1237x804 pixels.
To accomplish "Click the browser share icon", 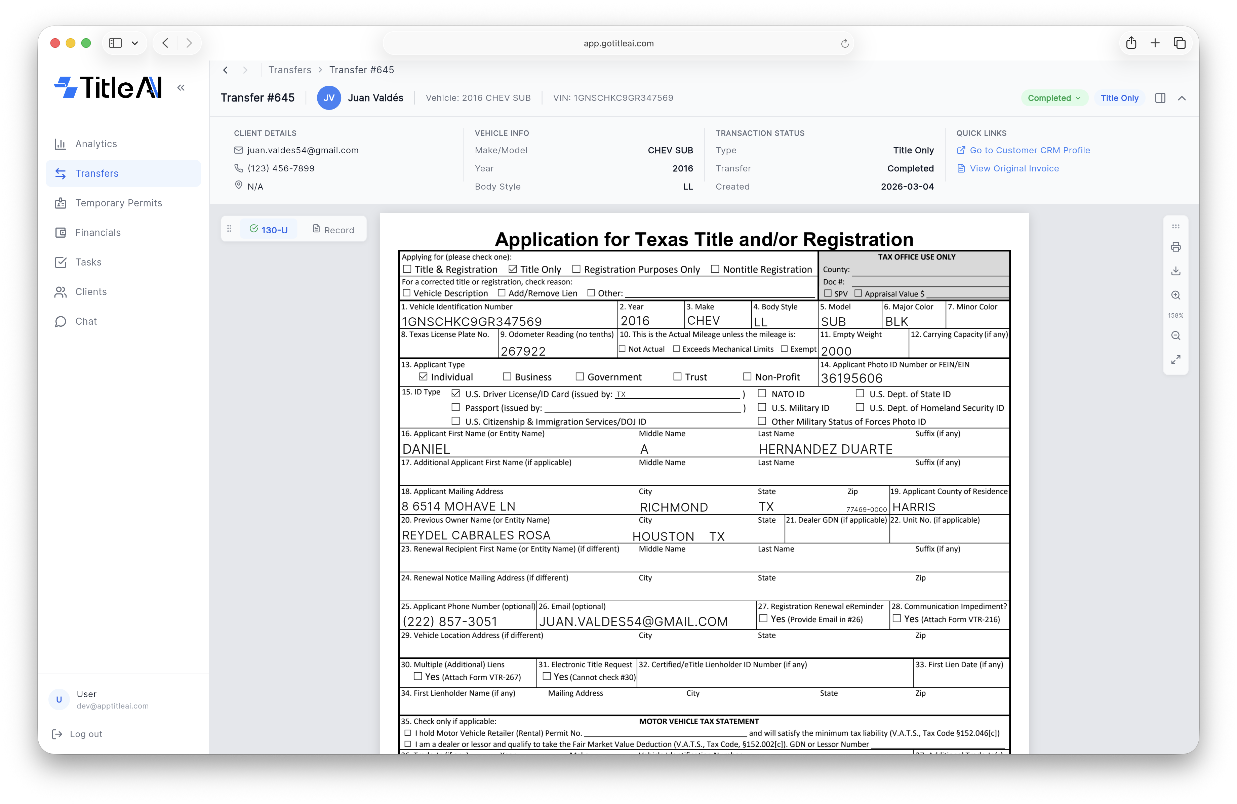I will (x=1131, y=43).
